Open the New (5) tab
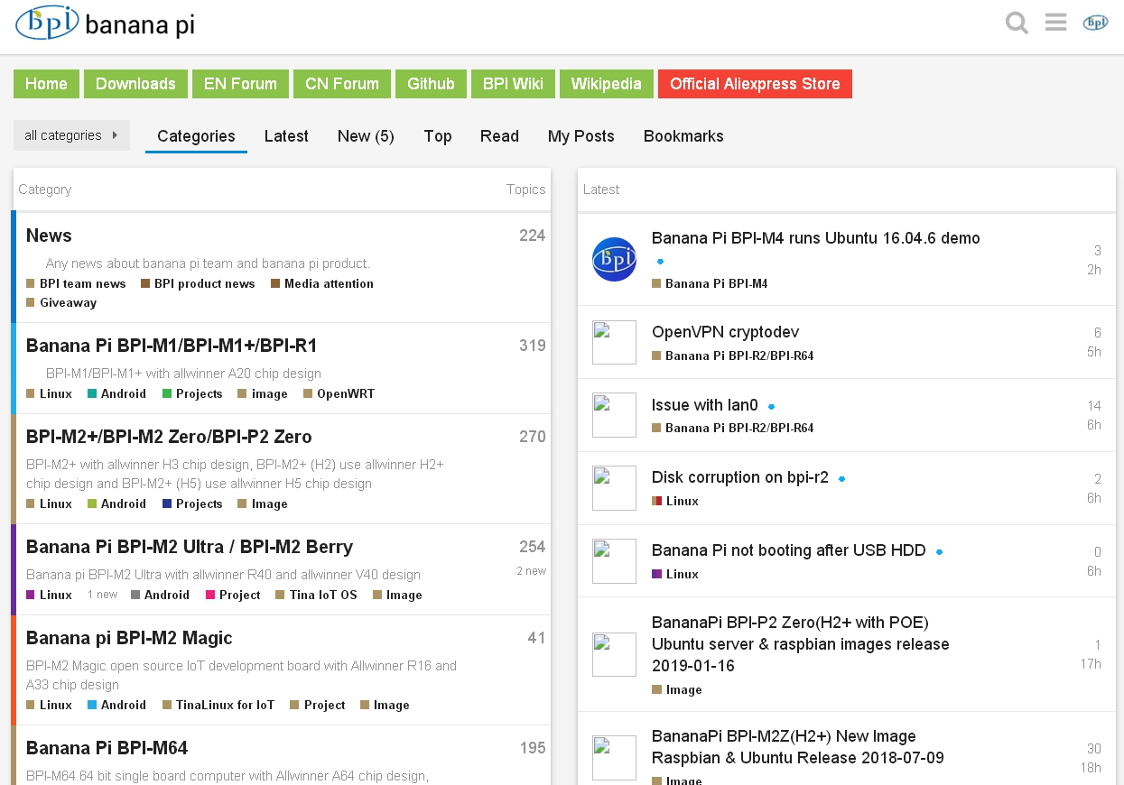This screenshot has width=1124, height=785. (366, 136)
